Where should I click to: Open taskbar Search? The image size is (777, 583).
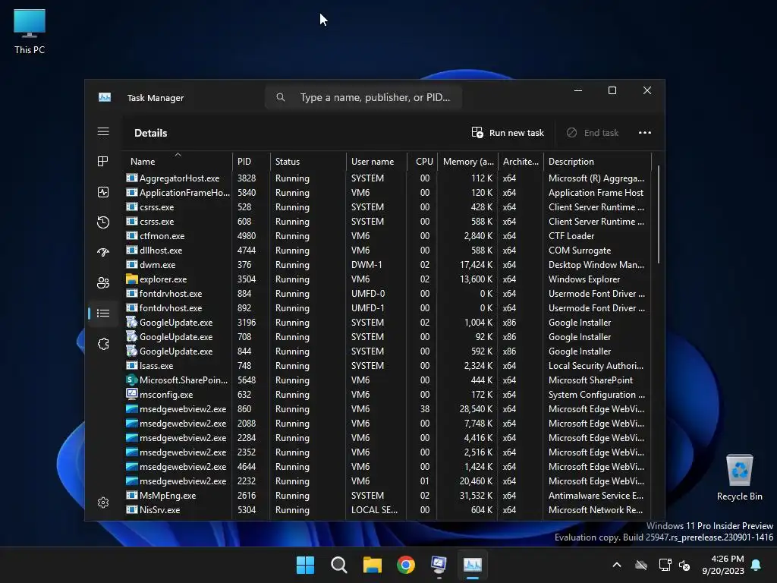tap(339, 565)
